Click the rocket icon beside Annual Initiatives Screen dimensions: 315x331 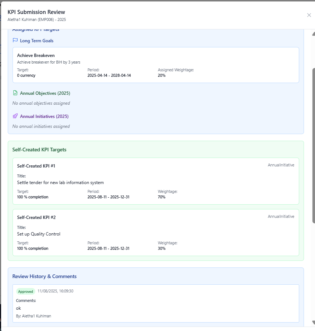click(15, 116)
